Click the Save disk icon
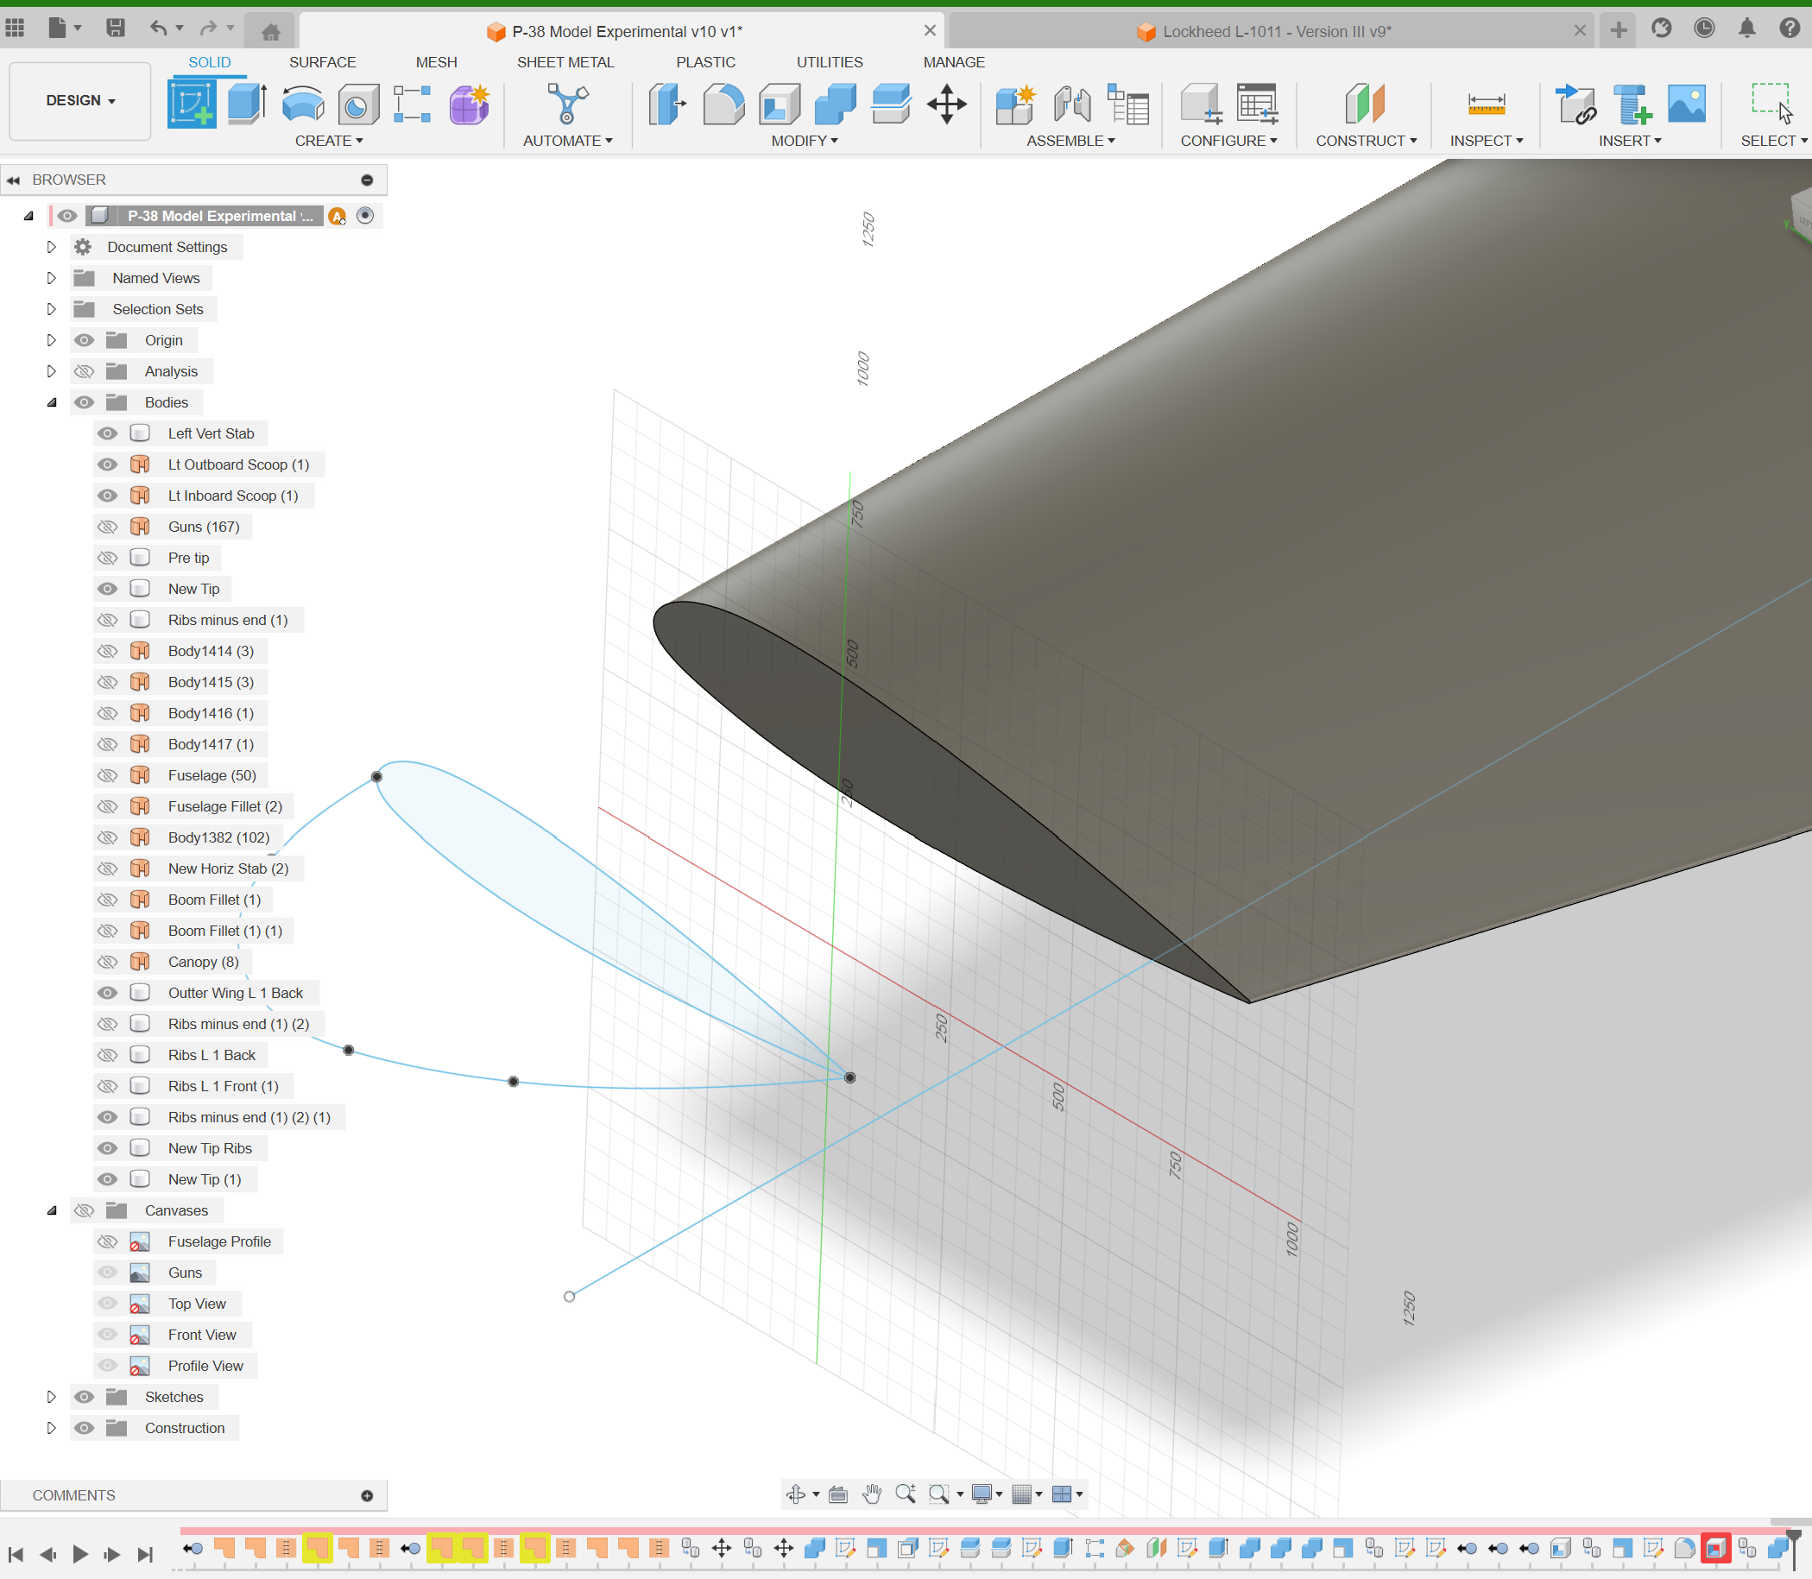 [116, 28]
